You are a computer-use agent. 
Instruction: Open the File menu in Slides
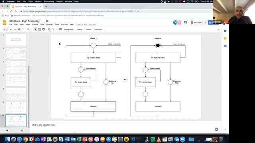click(11, 25)
